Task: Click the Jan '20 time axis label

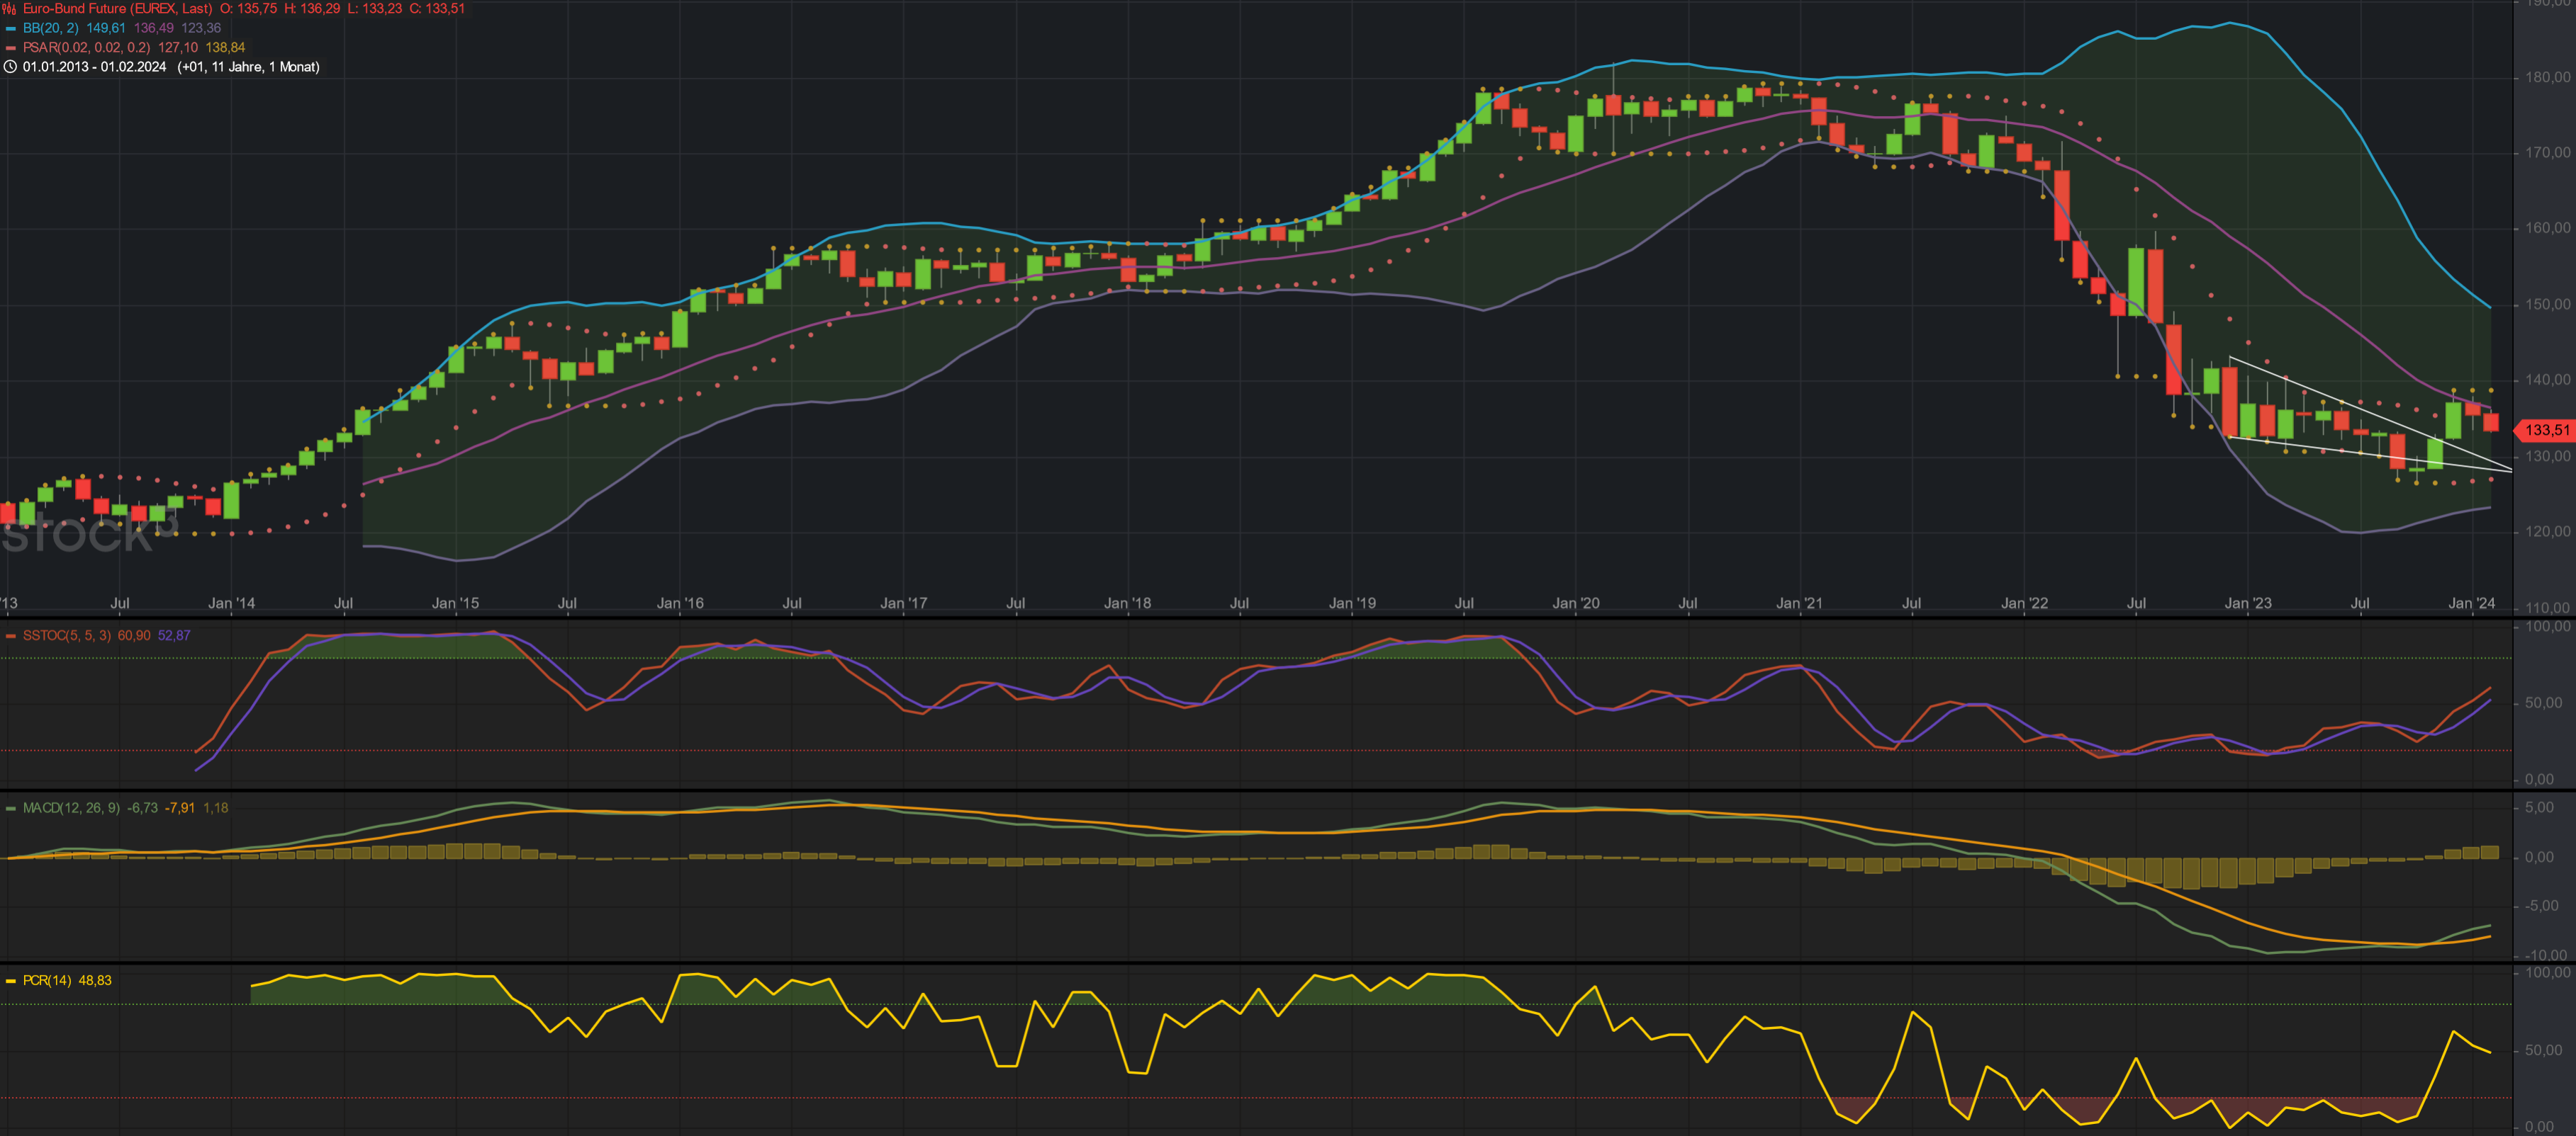Action: [1575, 603]
